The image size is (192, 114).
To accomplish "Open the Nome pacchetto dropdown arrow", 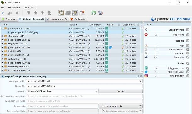I will coord(140,81).
